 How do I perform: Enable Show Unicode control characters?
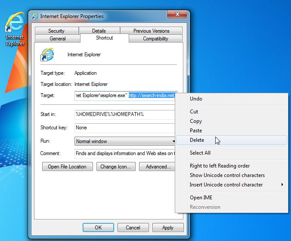pyautogui.click(x=232, y=175)
